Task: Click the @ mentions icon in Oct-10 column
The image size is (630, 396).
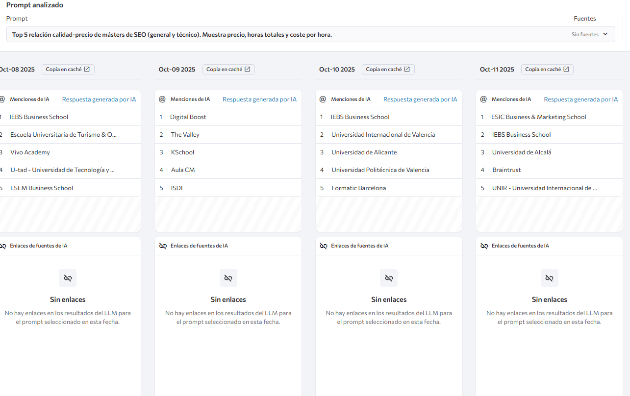Action: pos(323,99)
